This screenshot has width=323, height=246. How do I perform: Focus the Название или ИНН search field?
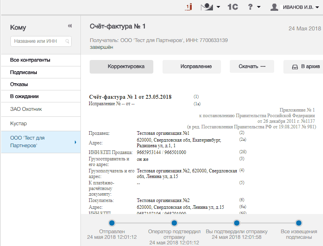coord(41,41)
